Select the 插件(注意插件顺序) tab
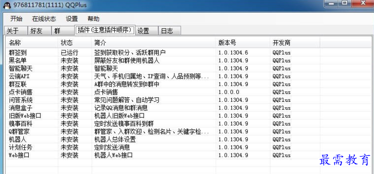This screenshot has height=174, width=374. coord(105,30)
